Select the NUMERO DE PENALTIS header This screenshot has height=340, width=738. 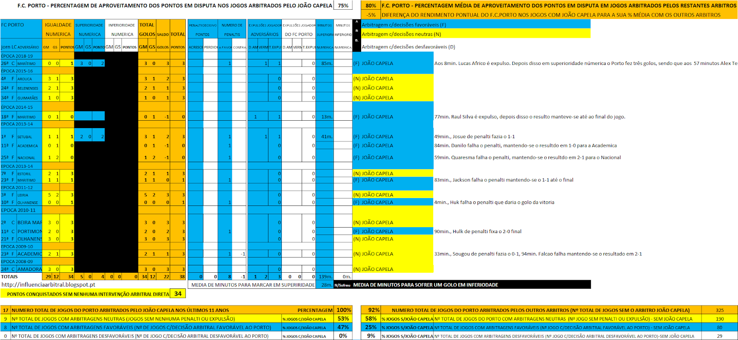(232, 29)
